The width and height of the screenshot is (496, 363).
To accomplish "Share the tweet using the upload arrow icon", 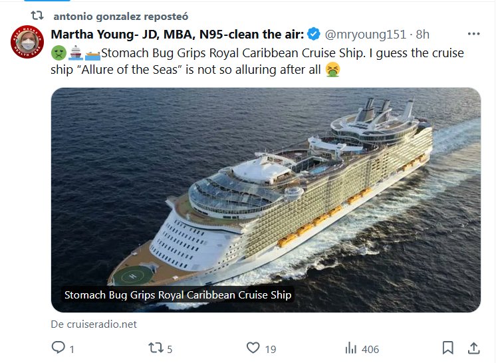I will [473, 347].
